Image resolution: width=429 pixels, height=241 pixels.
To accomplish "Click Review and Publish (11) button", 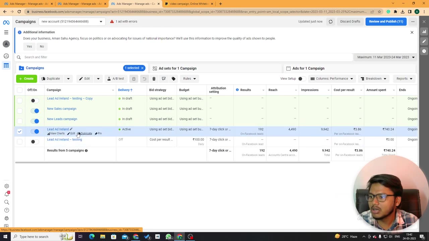I will click(x=386, y=21).
